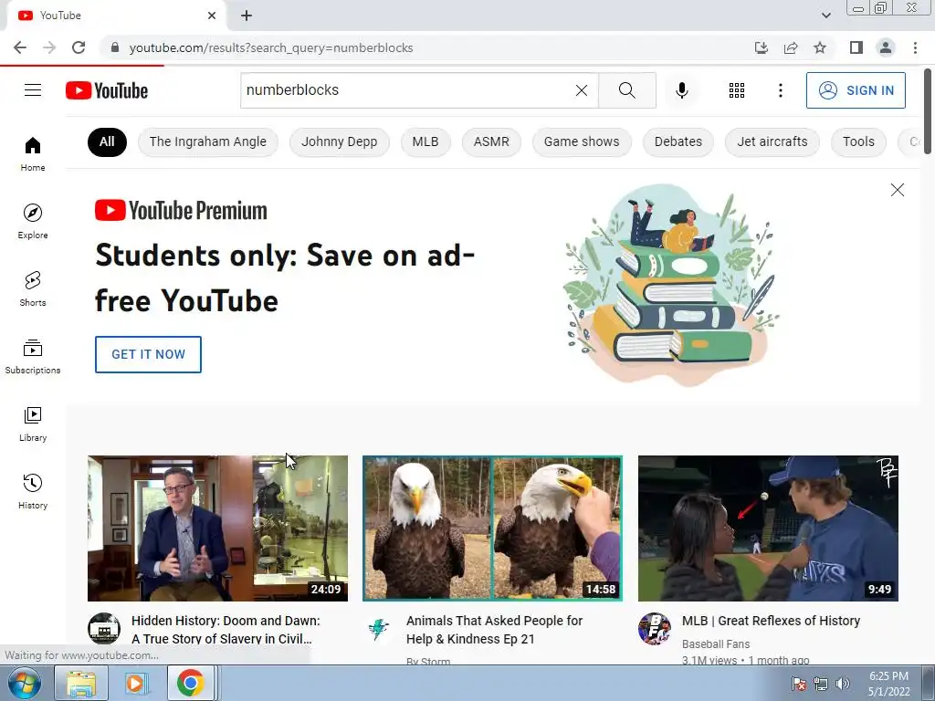Click the Chrome address bar URL
This screenshot has width=935, height=701.
click(x=270, y=47)
